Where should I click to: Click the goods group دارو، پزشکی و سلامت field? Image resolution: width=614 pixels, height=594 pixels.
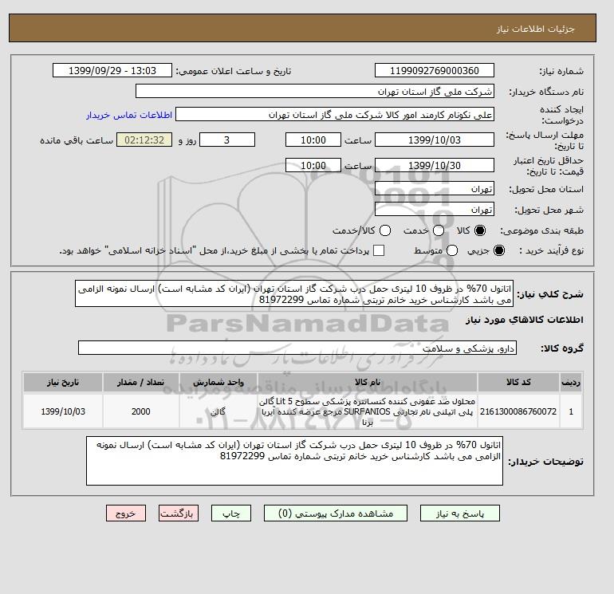[297, 348]
